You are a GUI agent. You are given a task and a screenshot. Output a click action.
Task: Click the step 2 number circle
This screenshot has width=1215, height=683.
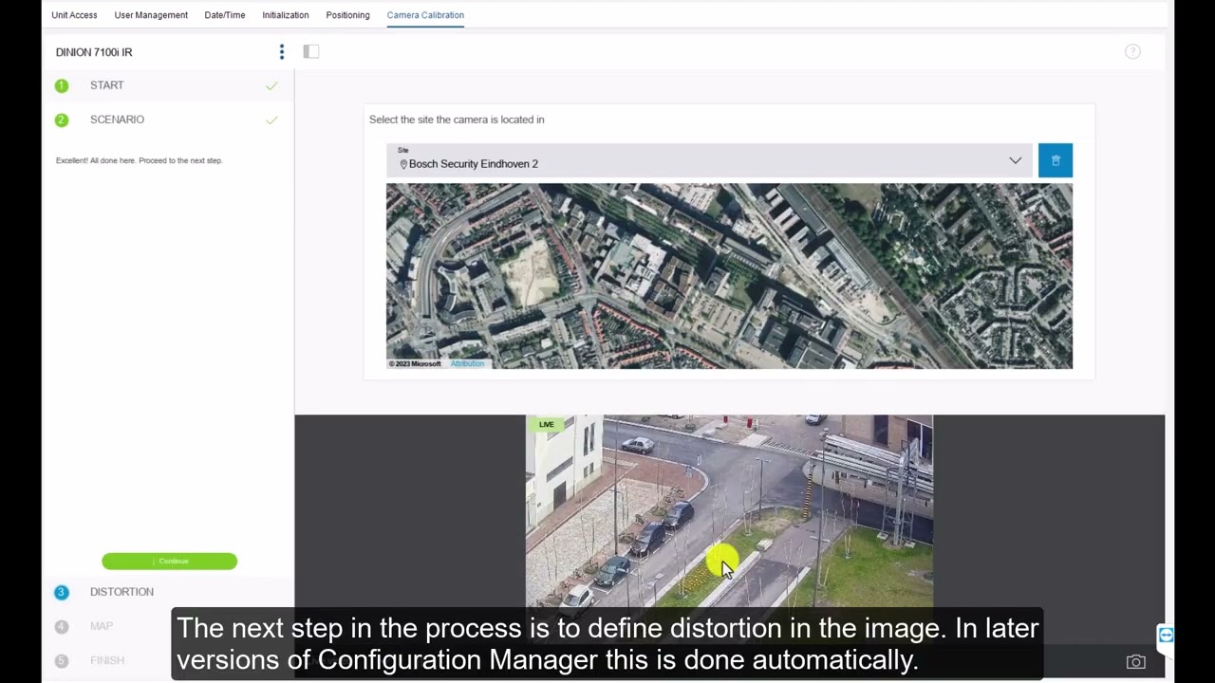pyautogui.click(x=62, y=120)
